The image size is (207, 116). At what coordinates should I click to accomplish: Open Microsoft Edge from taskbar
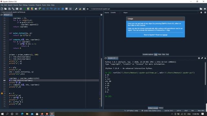tap(22, 114)
